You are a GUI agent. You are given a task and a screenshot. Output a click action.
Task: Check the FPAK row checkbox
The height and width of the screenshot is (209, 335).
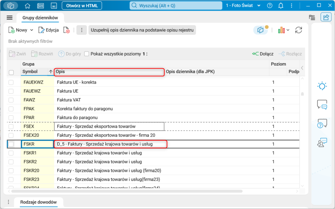11,109
